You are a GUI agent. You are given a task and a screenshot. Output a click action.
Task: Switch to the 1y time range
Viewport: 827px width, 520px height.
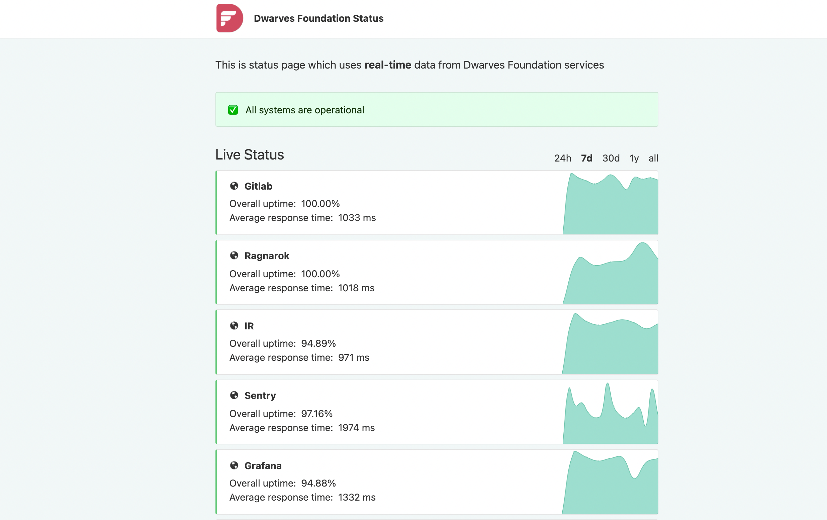tap(634, 158)
